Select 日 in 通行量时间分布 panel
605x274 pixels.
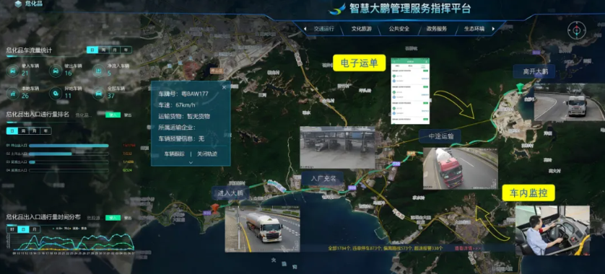coord(23,229)
